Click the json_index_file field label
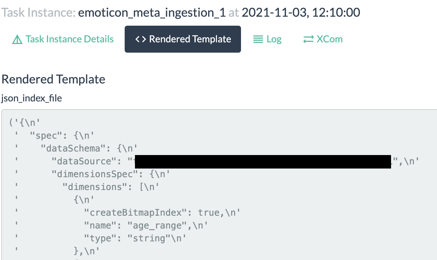The height and width of the screenshot is (260, 437). click(31, 98)
